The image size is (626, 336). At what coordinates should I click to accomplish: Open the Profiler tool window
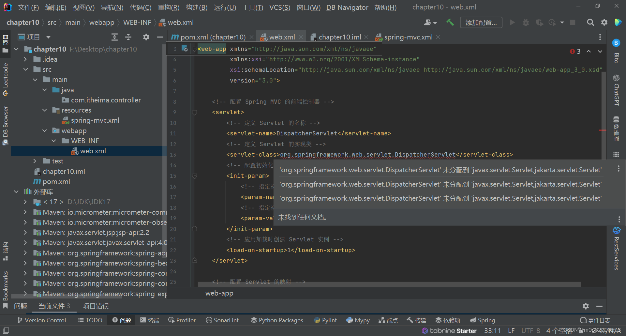tap(182, 320)
